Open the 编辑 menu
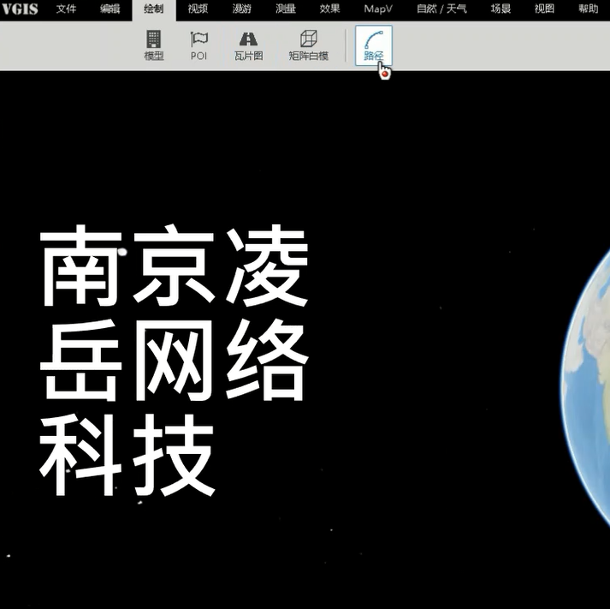The image size is (610, 609). (x=110, y=9)
